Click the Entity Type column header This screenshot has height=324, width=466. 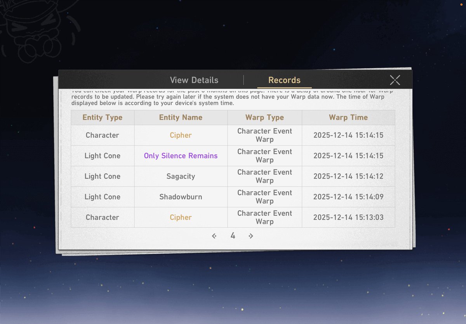click(x=103, y=117)
